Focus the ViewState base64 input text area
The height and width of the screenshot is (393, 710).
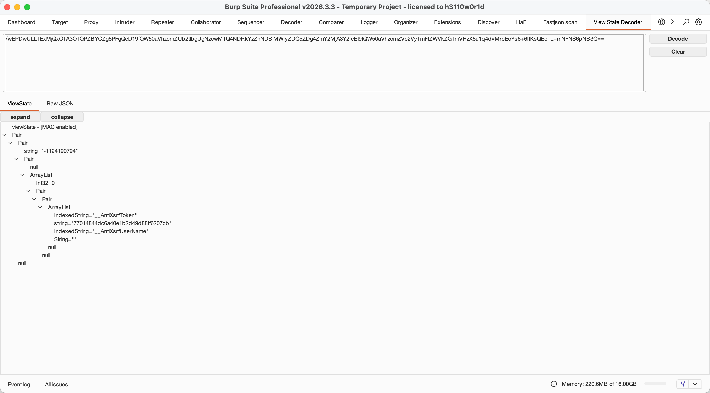324,63
